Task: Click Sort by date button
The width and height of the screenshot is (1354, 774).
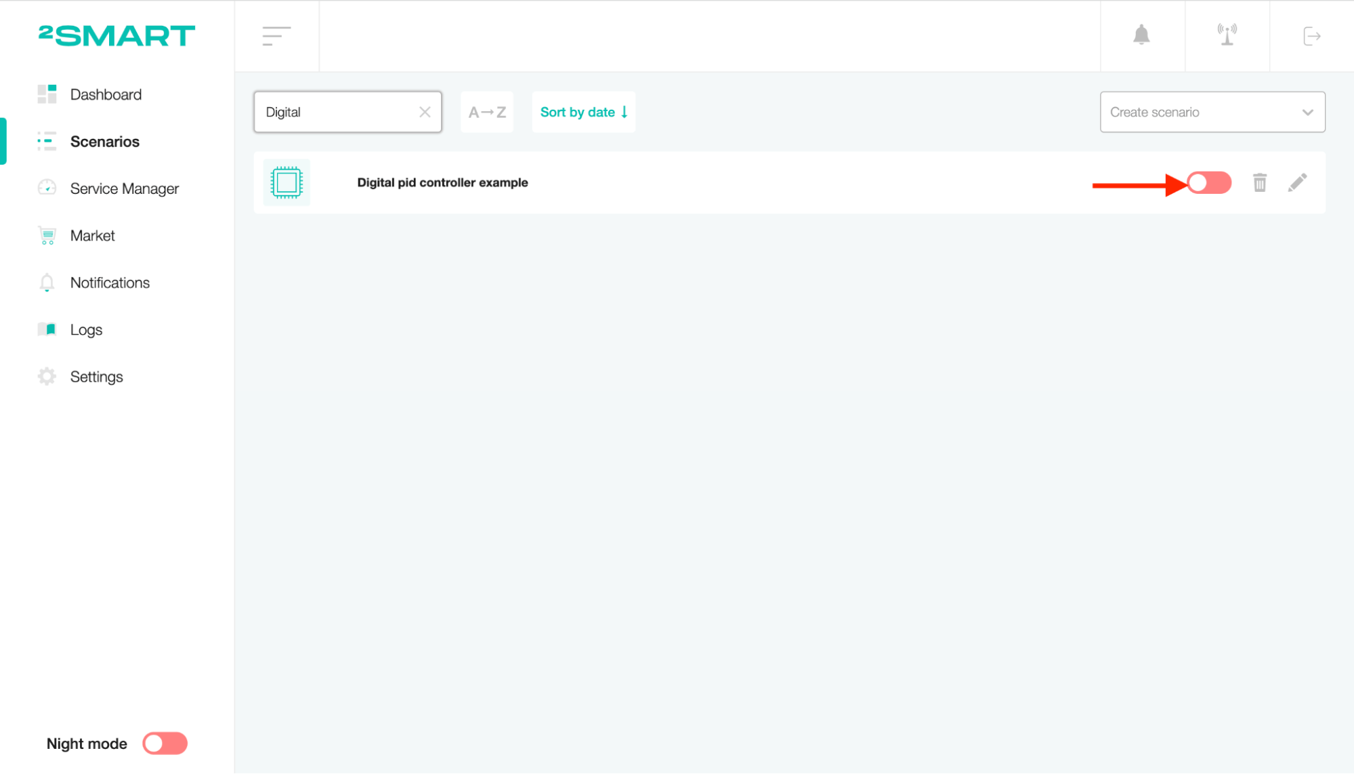Action: [x=583, y=112]
